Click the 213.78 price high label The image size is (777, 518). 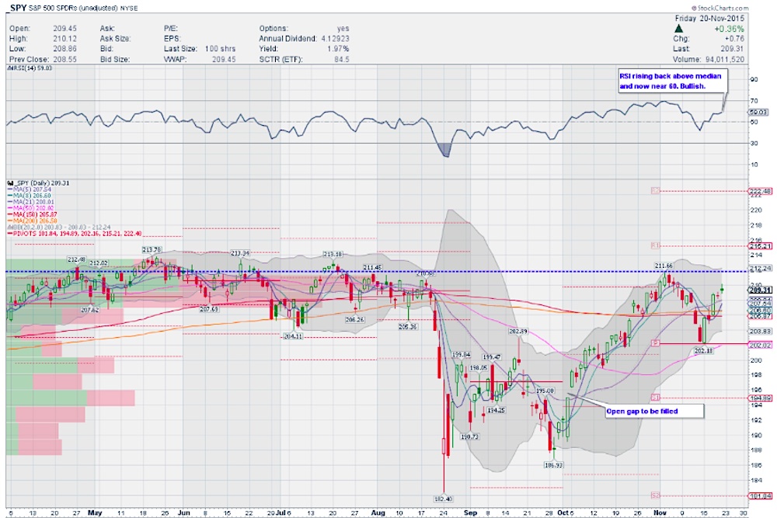pos(152,249)
